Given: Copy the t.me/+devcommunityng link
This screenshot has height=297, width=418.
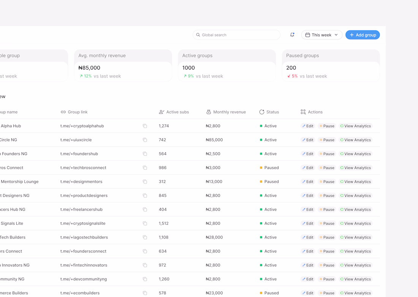Looking at the screenshot, I should coord(145,279).
